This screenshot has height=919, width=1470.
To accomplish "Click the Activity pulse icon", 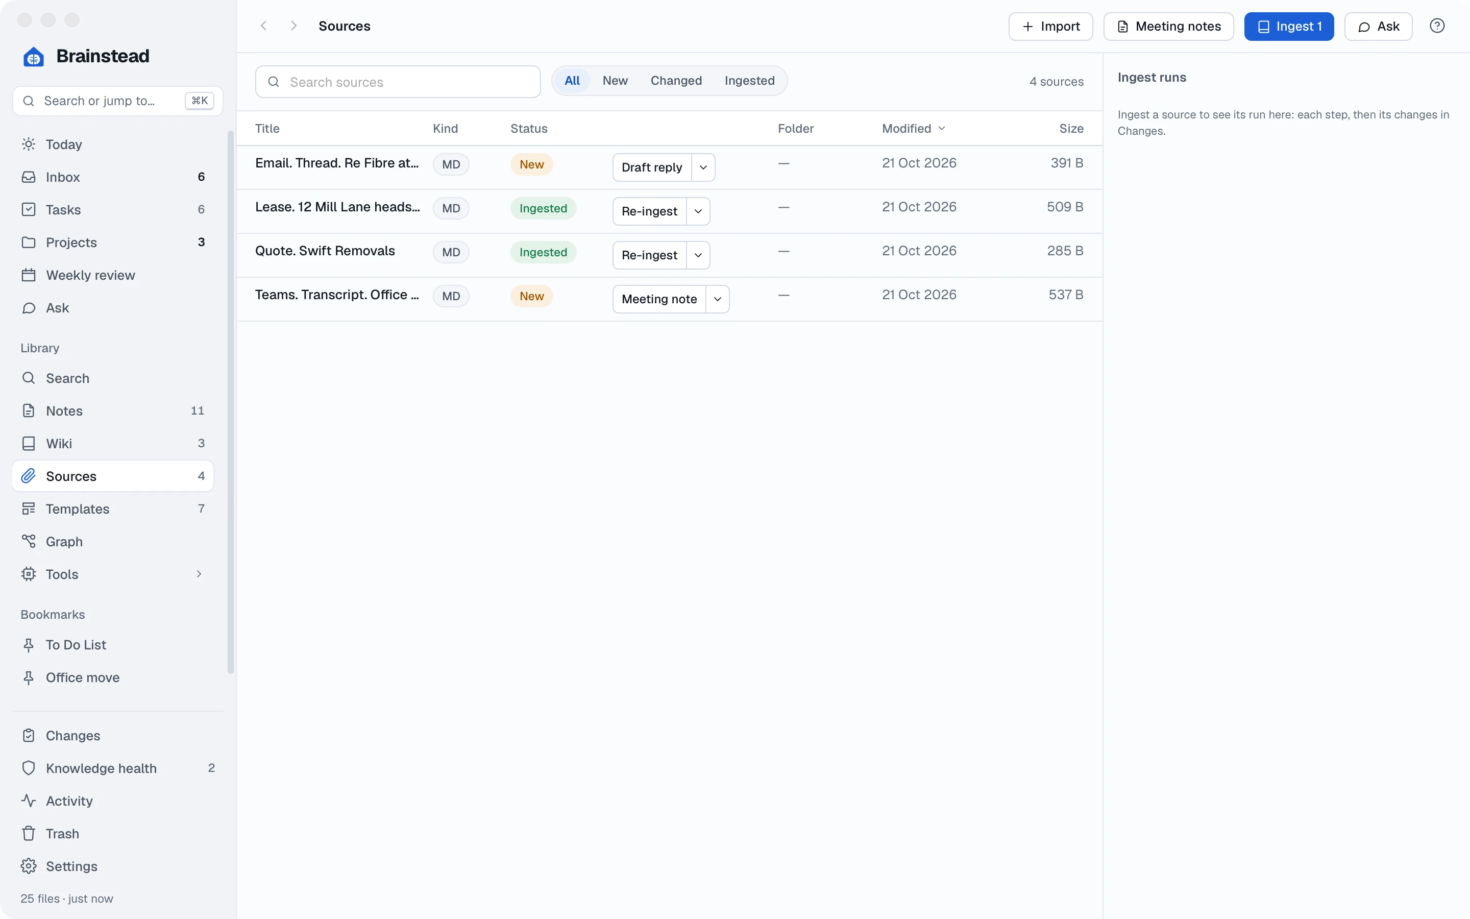I will coord(29,801).
